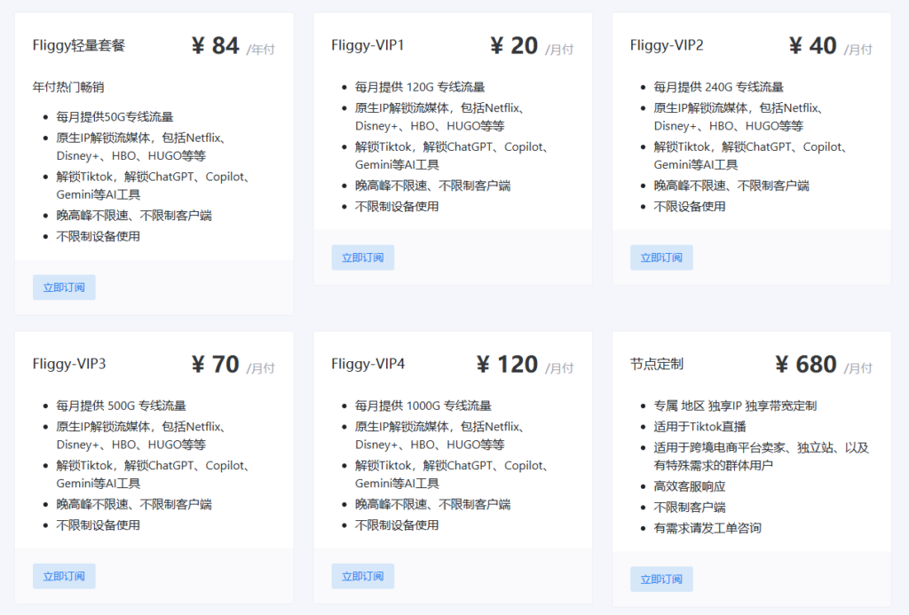Viewport: 909px width, 615px height.
Task: Click the Fliggy轻量套餐 plan title
Action: (79, 45)
